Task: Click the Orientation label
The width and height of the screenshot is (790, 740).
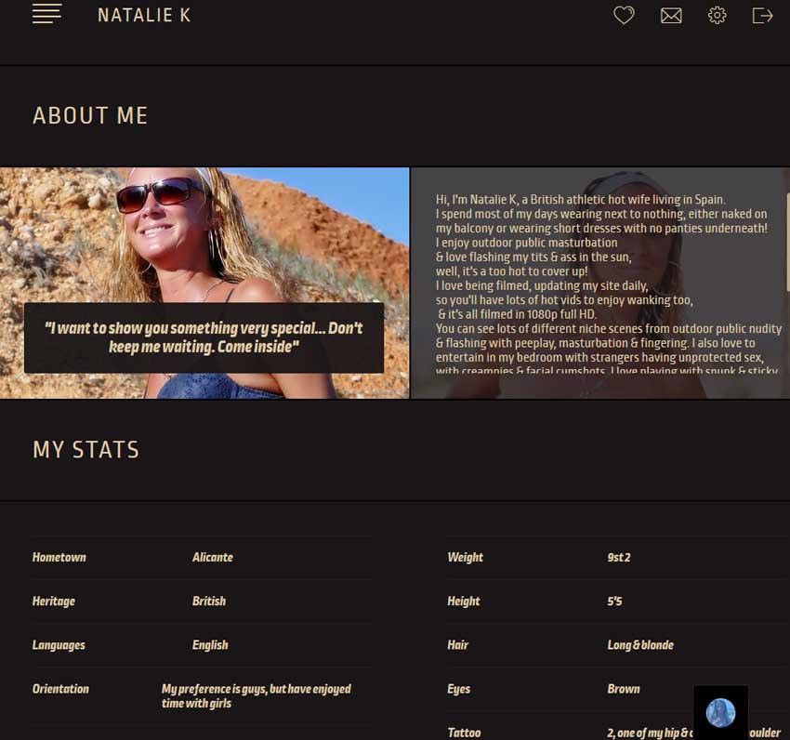Action: pyautogui.click(x=60, y=689)
